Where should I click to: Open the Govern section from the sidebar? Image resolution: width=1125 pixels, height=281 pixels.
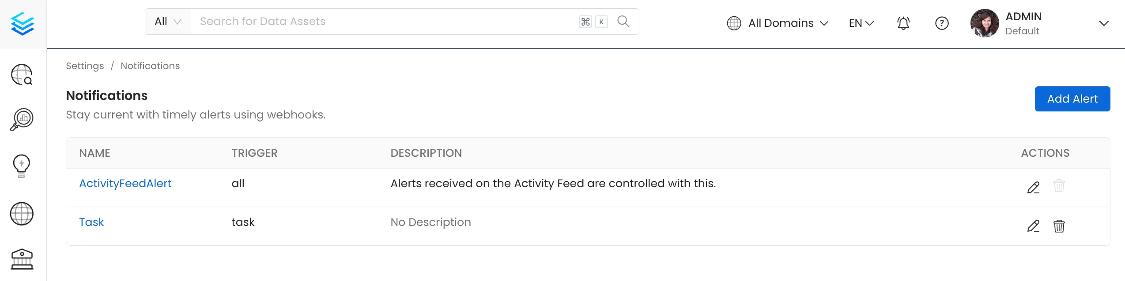tap(22, 259)
